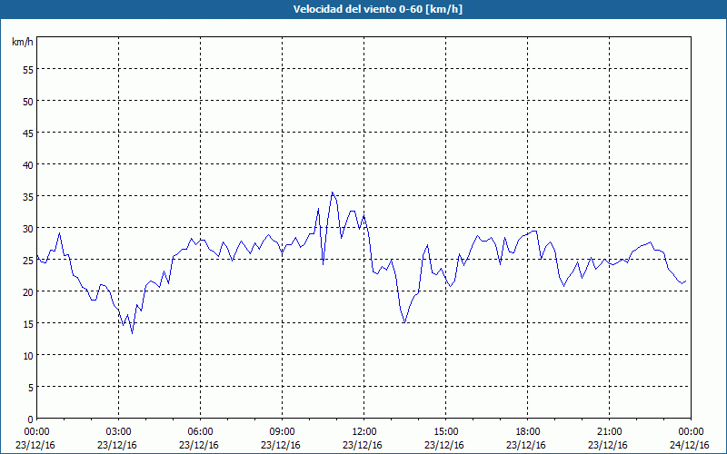Click the '23/12/16' date under 12:00

(x=363, y=445)
